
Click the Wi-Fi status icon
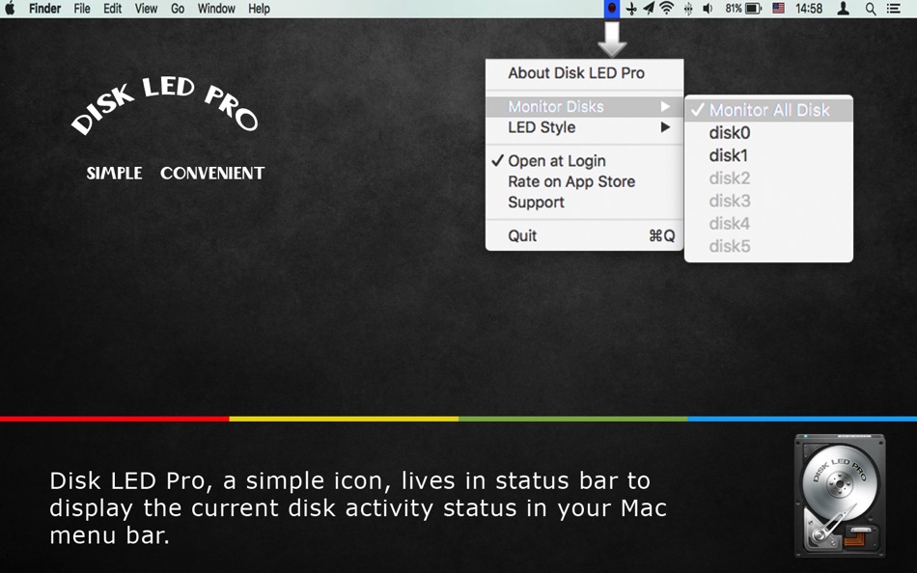coord(666,8)
